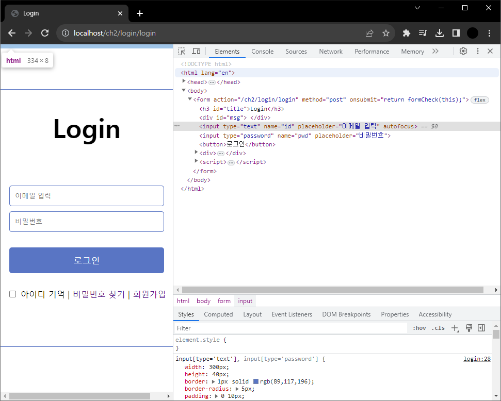Toggle the .cls class editor
Image resolution: width=501 pixels, height=401 pixels.
click(438, 328)
